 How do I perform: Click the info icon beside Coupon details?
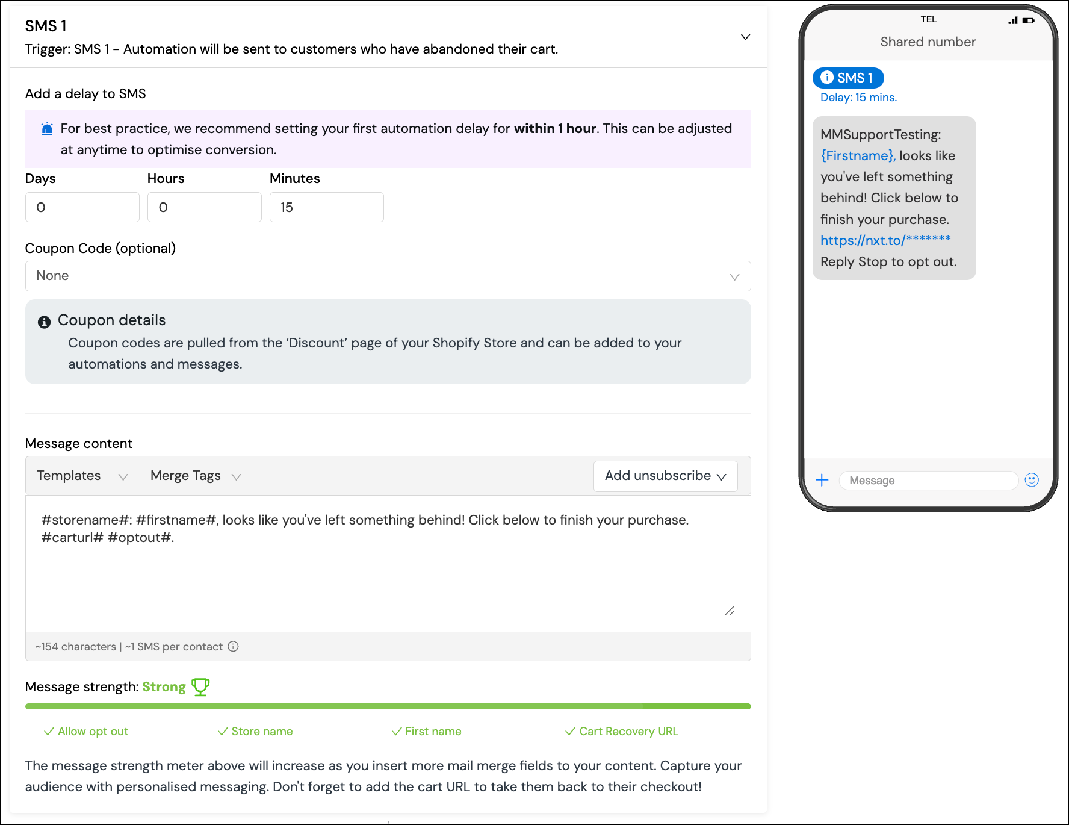tap(43, 321)
